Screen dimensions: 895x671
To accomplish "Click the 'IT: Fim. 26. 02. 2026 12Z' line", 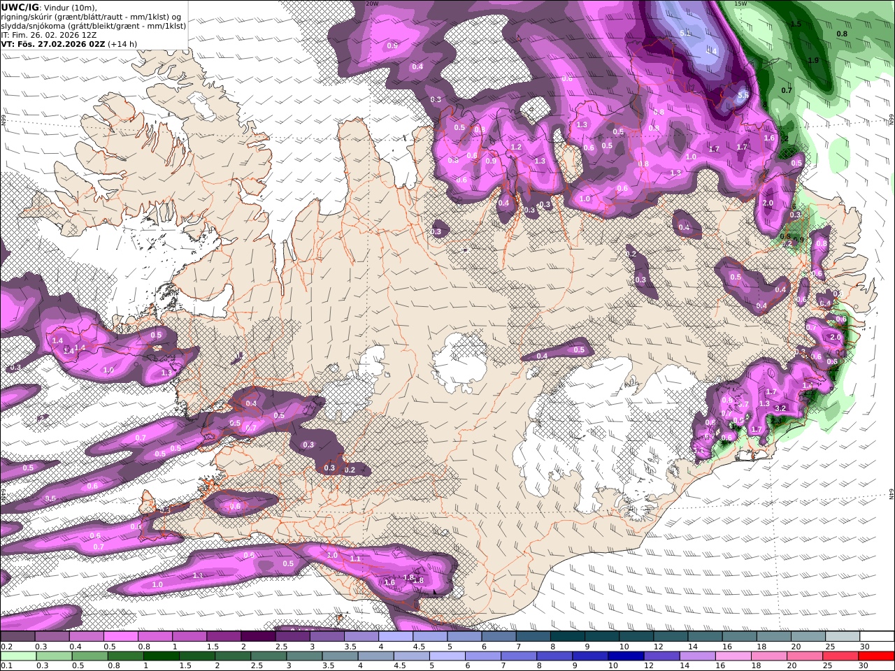I will coord(49,34).
